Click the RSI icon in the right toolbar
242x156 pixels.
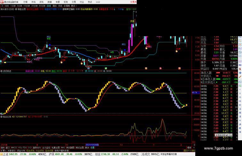click(240, 65)
